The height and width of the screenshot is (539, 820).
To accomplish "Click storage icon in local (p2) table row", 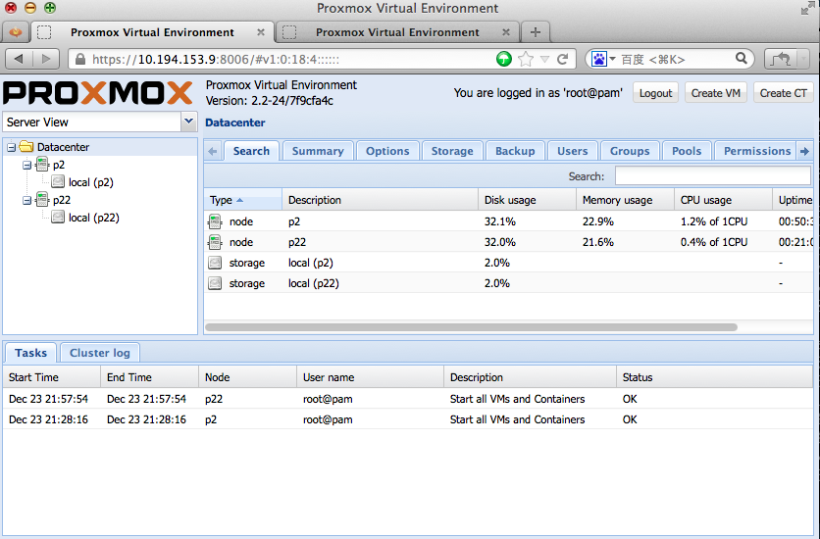I will [215, 263].
